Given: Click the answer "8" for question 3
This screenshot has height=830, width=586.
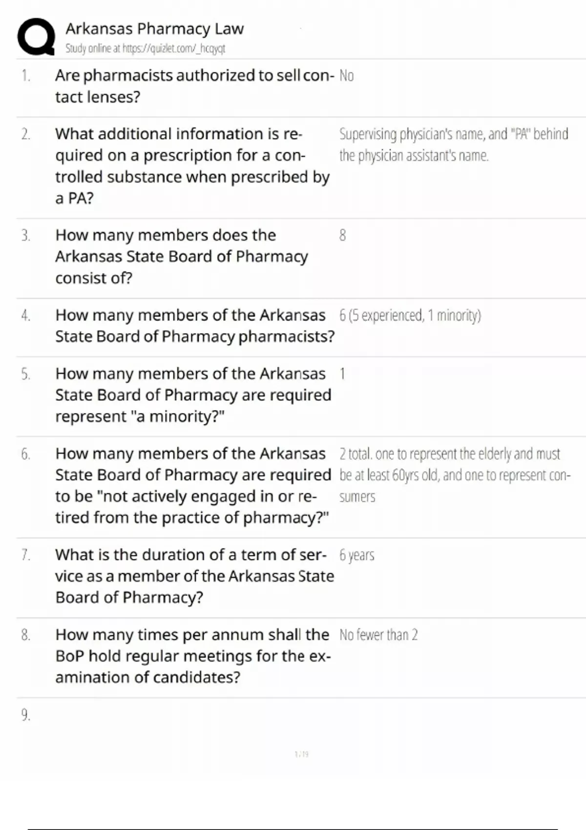Looking at the screenshot, I should (x=342, y=235).
